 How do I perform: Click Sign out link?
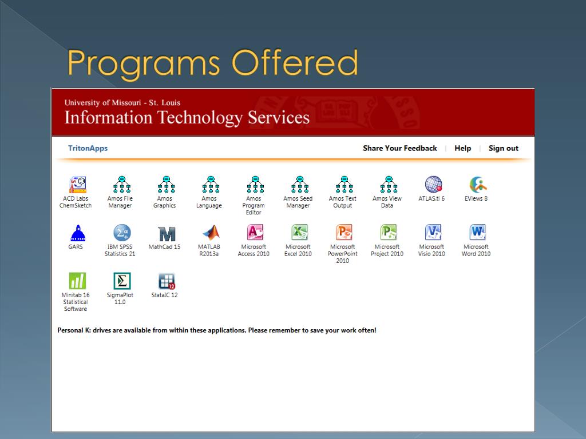click(x=504, y=148)
